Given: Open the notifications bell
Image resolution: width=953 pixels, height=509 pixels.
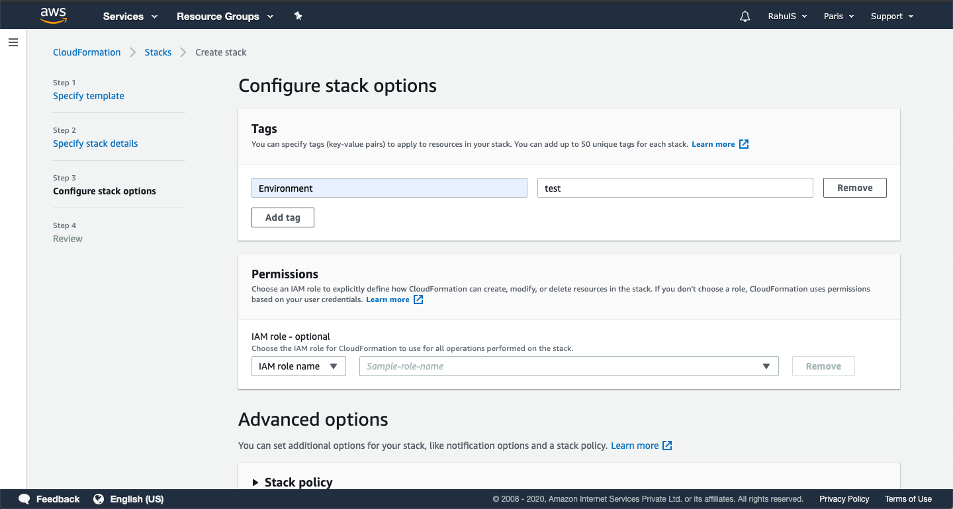Looking at the screenshot, I should click(745, 17).
